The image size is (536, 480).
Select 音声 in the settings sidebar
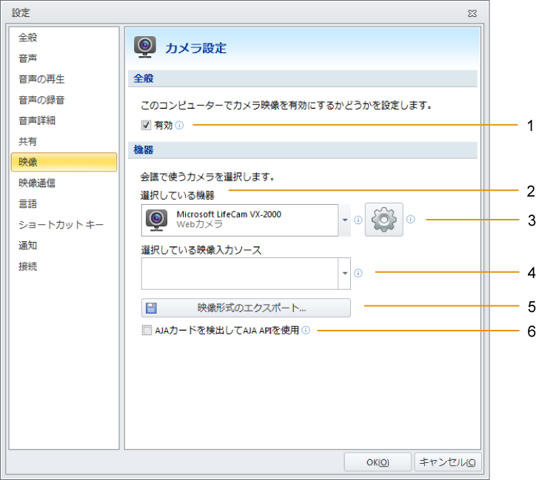point(64,58)
